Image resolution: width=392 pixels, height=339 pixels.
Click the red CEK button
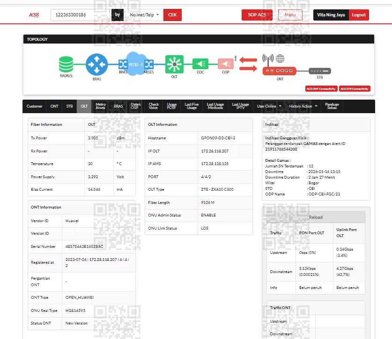click(x=172, y=15)
